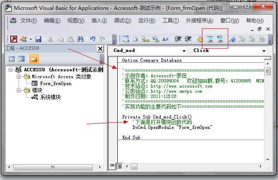The width and height of the screenshot is (278, 180).
Task: Click the Cut scissors icon
Action: (51, 39)
